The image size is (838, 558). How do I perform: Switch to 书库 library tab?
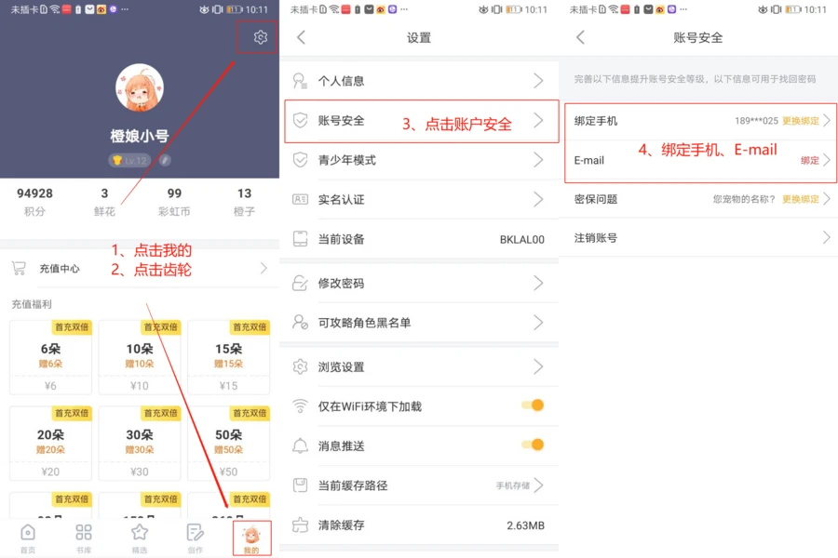click(x=84, y=538)
